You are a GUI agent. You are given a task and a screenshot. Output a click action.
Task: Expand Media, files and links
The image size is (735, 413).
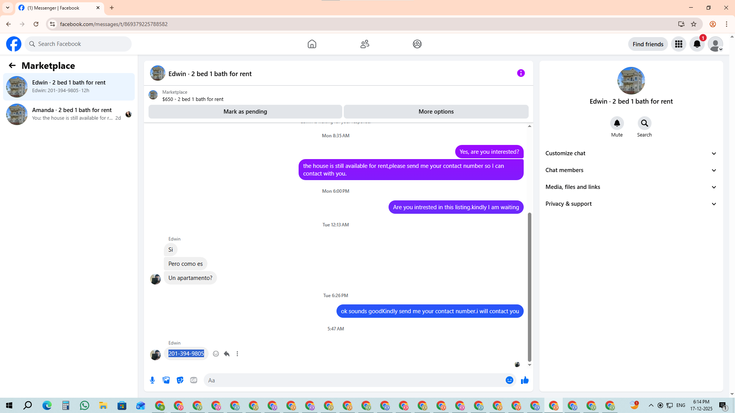[x=631, y=187]
